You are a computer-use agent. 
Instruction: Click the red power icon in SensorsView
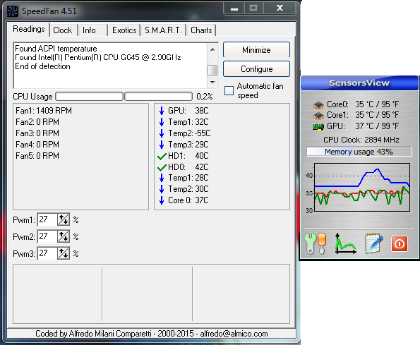(x=399, y=244)
